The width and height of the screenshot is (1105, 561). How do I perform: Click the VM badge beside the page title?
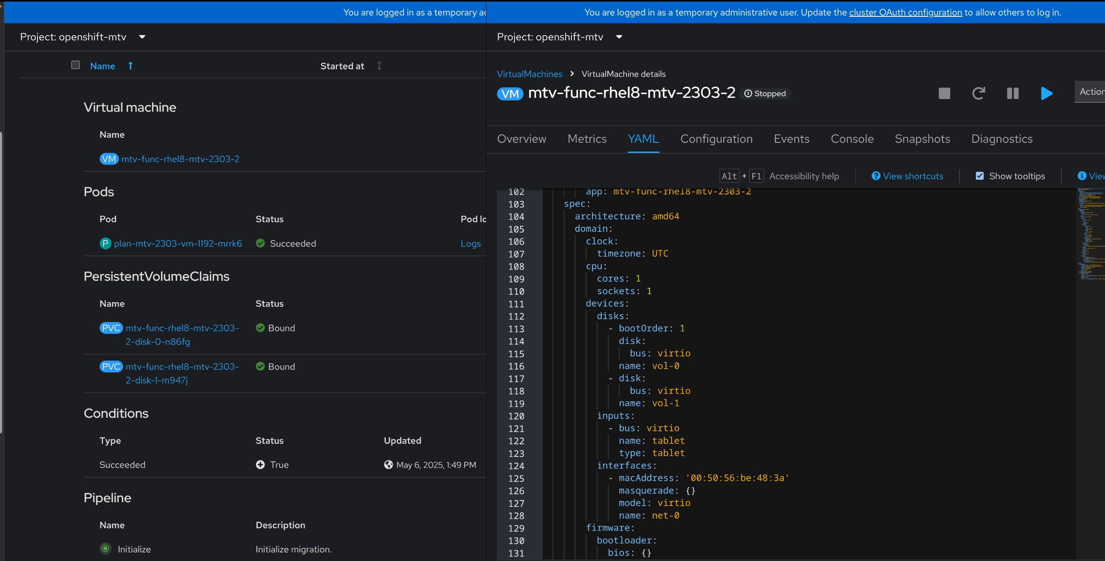pyautogui.click(x=510, y=93)
